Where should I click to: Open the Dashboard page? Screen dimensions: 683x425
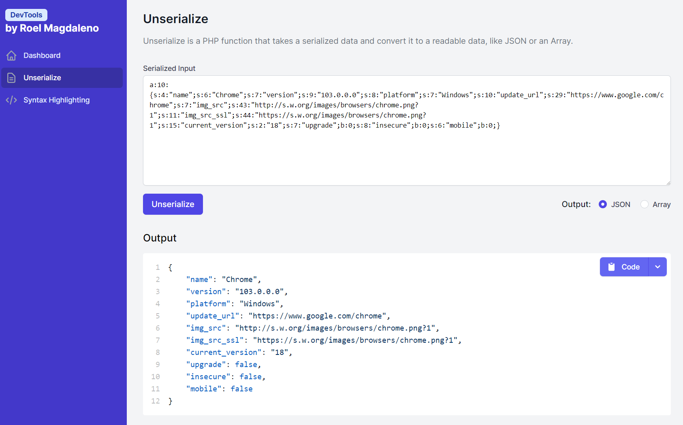(x=62, y=56)
